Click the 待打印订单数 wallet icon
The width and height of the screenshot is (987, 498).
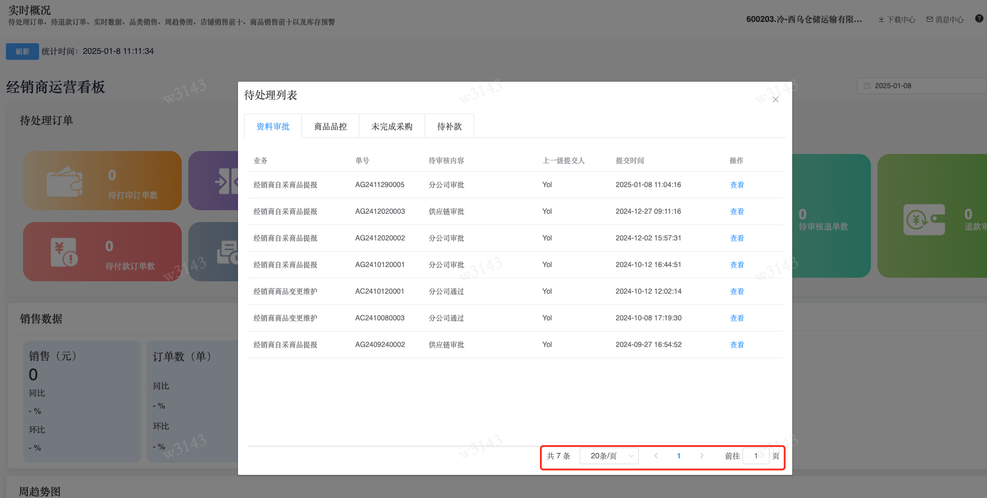65,181
